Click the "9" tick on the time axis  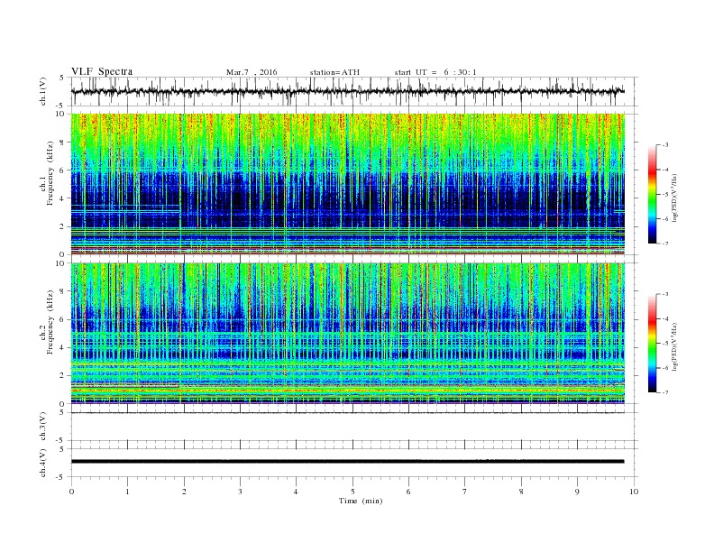click(577, 492)
